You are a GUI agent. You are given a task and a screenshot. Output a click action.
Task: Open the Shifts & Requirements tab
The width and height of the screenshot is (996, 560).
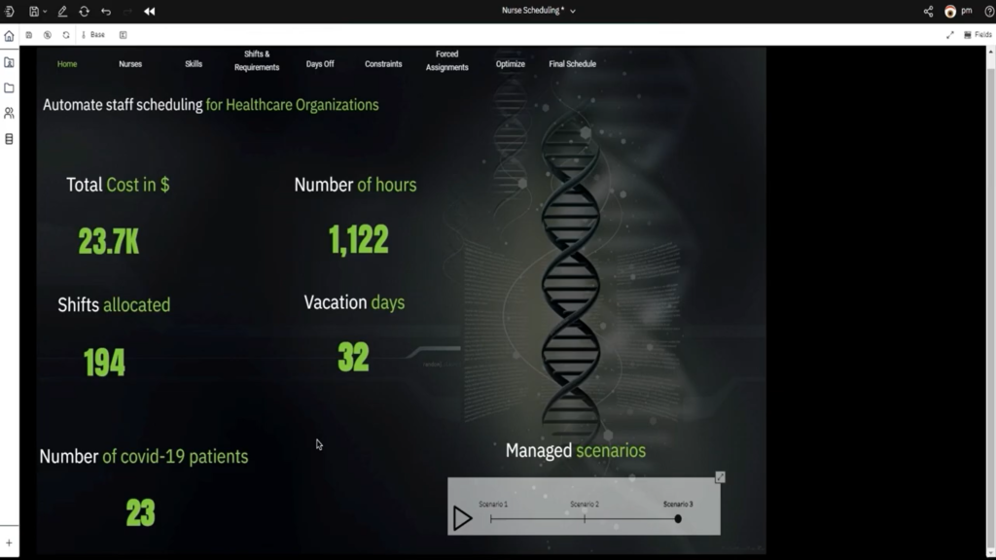click(x=257, y=61)
